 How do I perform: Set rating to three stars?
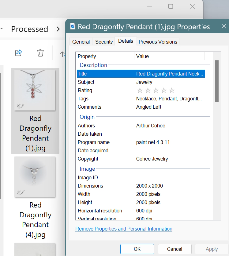coord(156,91)
